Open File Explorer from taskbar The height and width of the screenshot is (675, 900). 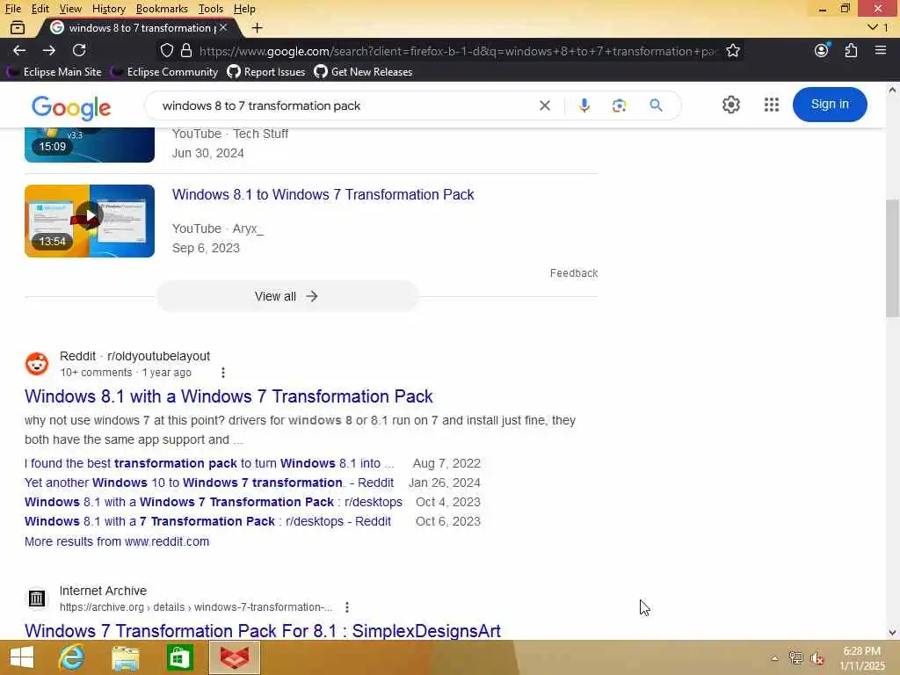125,657
